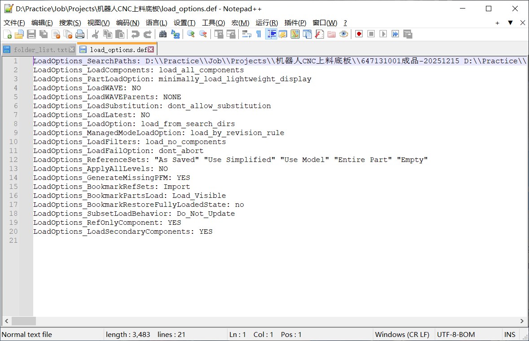
Task: Open the 语言(L) language menu
Action: coord(156,23)
